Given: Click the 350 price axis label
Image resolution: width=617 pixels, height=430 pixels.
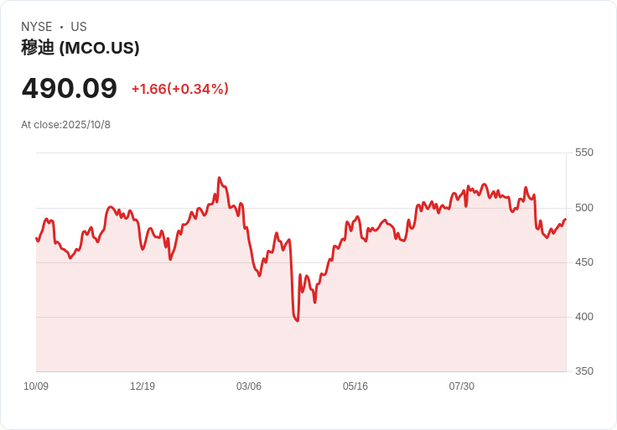Looking at the screenshot, I should pos(584,371).
